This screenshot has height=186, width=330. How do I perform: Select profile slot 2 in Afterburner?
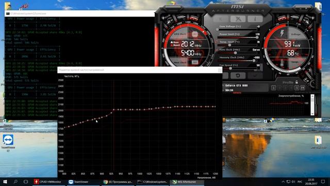(279, 88)
